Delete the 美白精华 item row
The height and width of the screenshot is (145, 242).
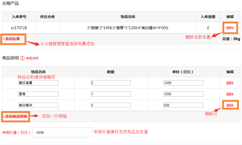pos(230,105)
